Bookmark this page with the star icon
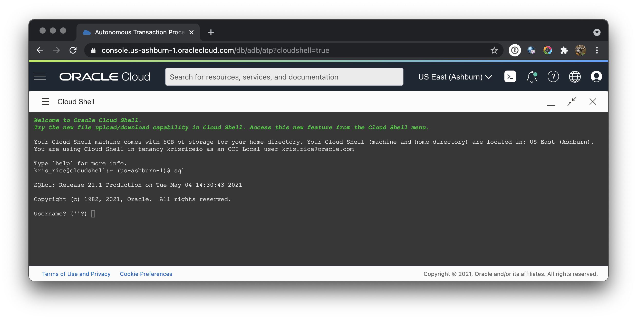This screenshot has width=637, height=319. [x=494, y=50]
